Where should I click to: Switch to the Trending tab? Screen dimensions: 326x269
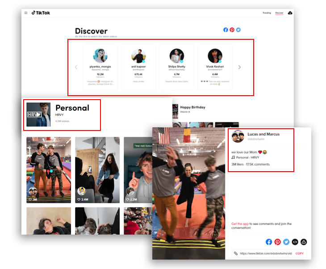267,13
